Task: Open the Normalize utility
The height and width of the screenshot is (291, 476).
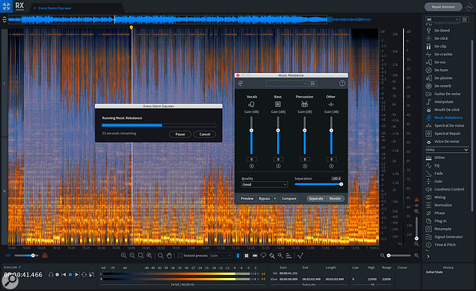Action: tap(439, 205)
